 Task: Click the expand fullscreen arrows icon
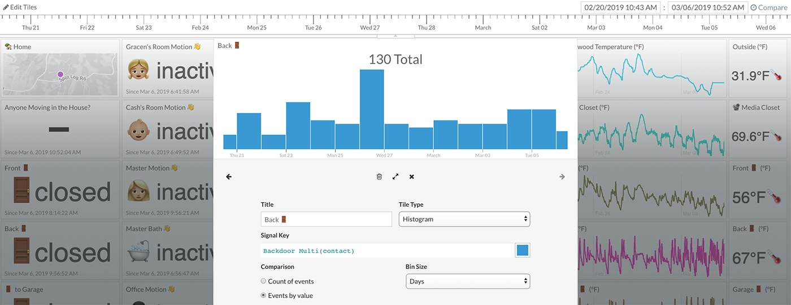395,177
